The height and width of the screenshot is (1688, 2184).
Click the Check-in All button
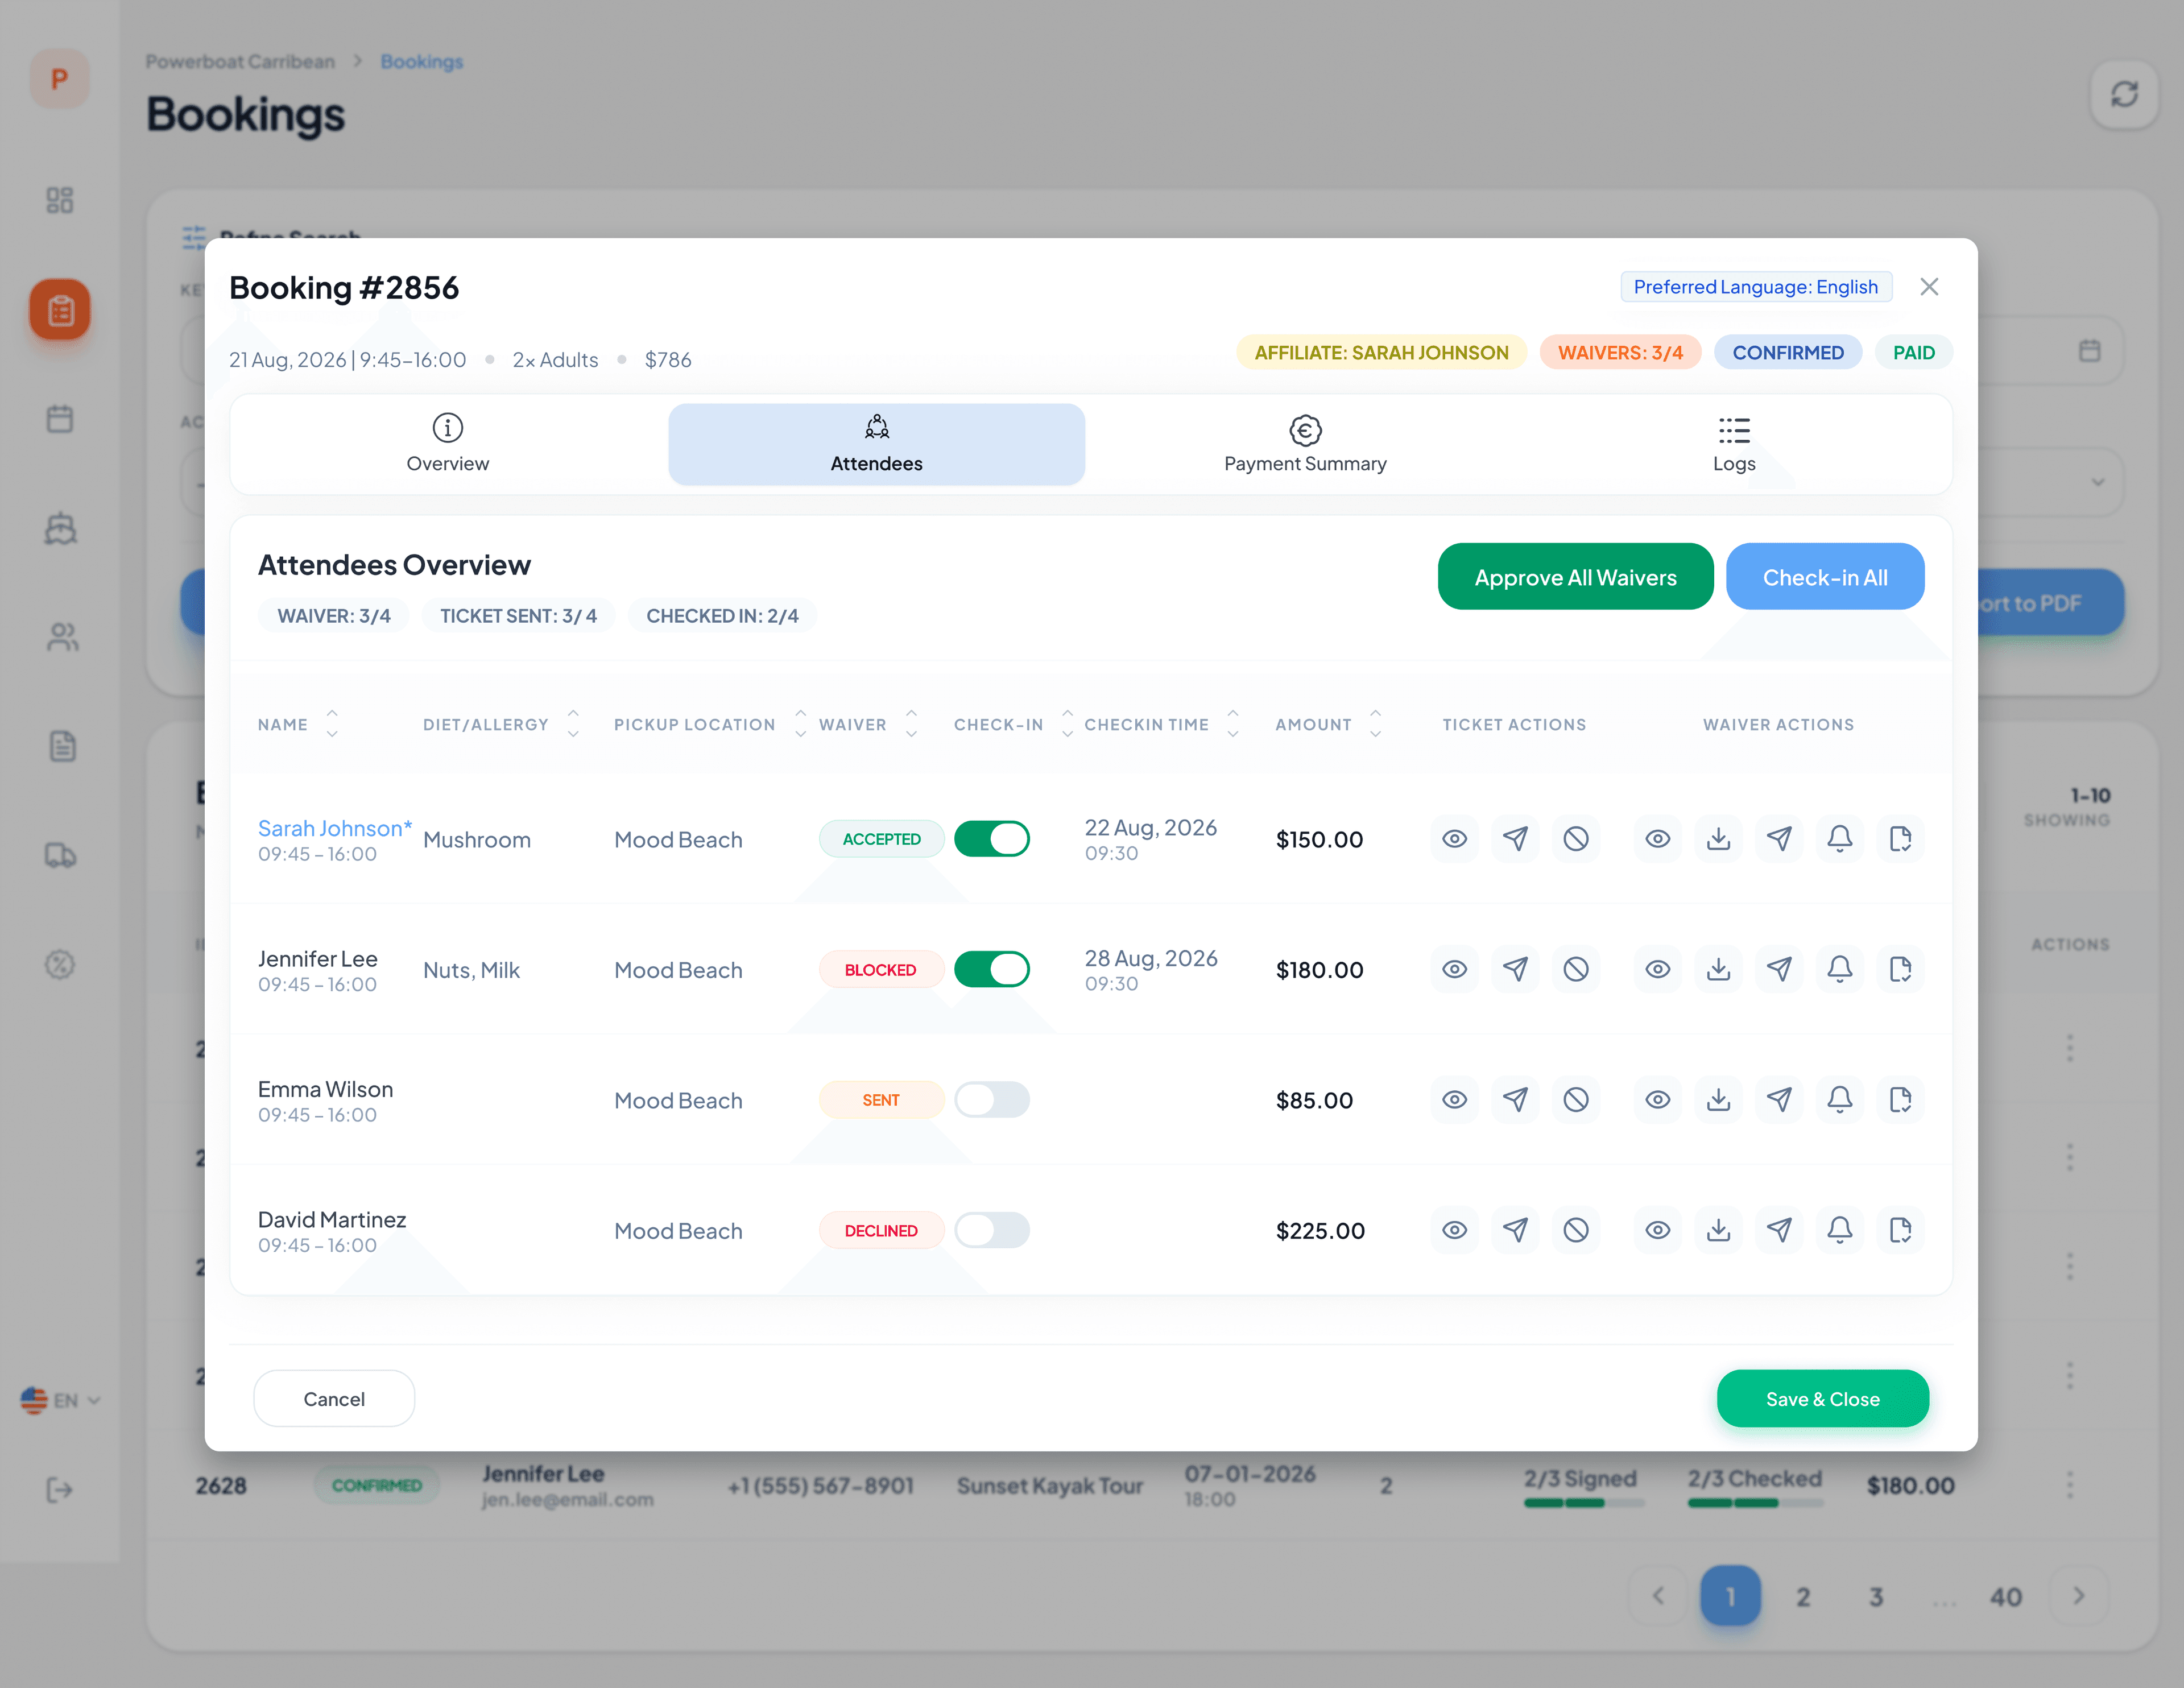(1825, 577)
